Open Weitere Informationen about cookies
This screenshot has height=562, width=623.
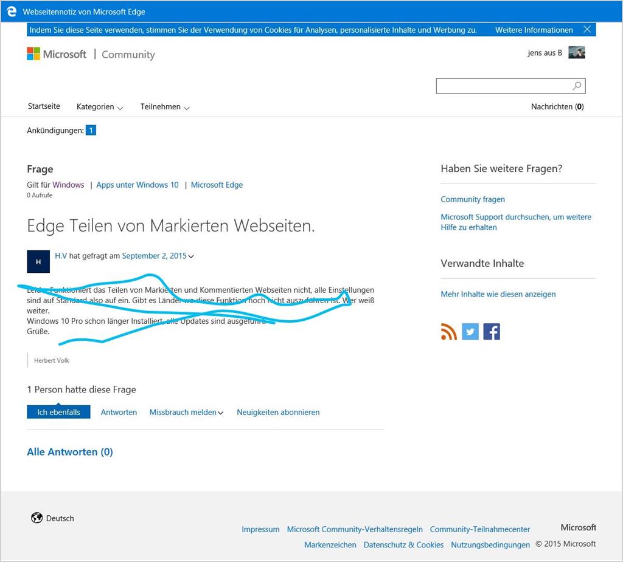point(534,30)
